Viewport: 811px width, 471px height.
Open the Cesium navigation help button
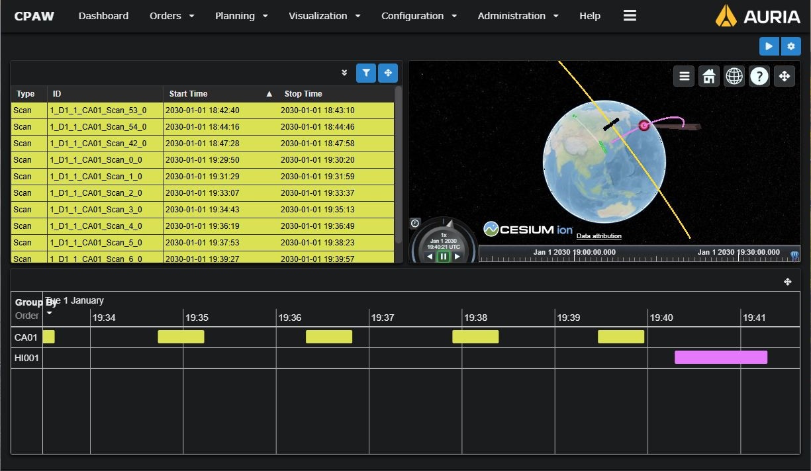pyautogui.click(x=759, y=76)
